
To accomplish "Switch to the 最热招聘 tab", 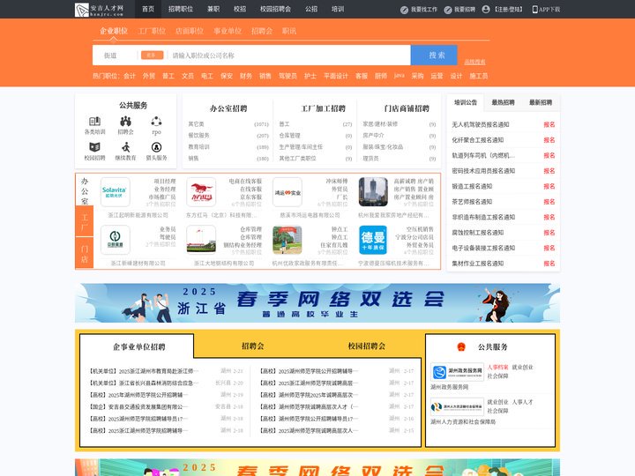I will 503,102.
